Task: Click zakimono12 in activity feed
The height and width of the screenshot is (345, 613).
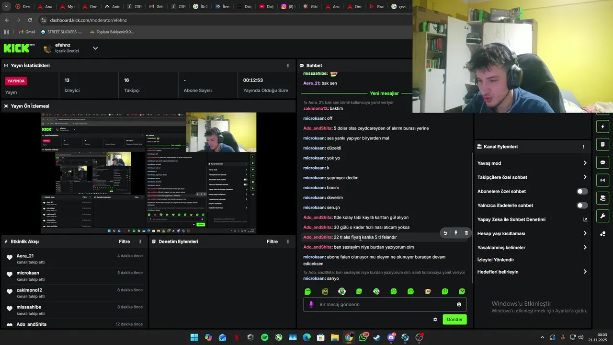Action: click(x=29, y=290)
